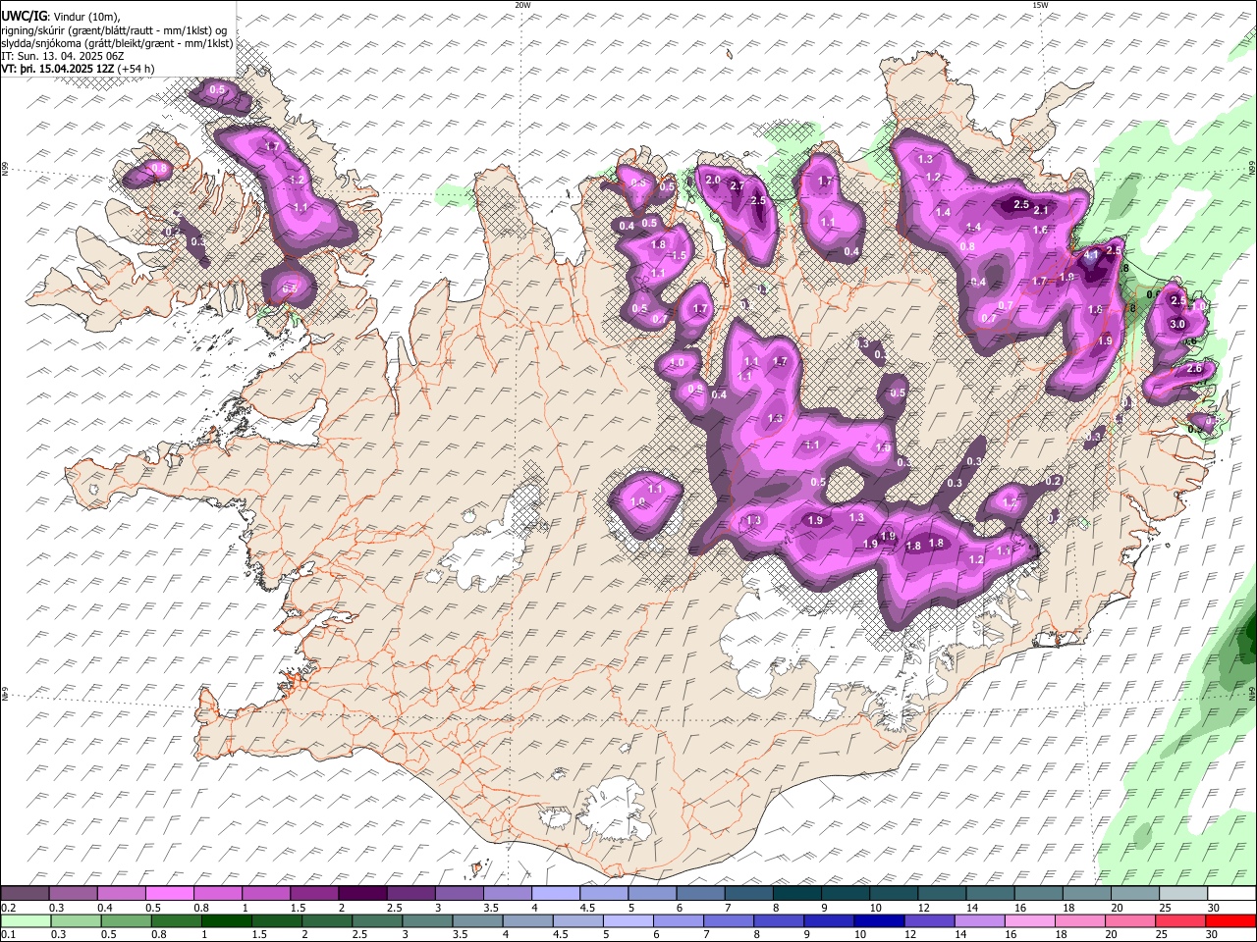Click the upper legend swatch between 0.2 and 0.3
Viewport: 1257px width, 942px height.
[x=27, y=894]
